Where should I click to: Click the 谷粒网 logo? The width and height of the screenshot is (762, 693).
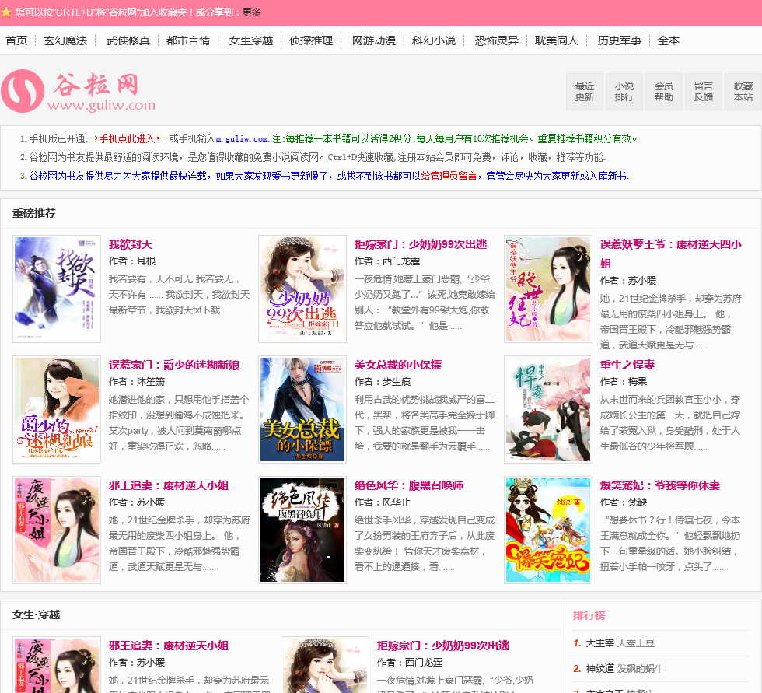coord(78,91)
